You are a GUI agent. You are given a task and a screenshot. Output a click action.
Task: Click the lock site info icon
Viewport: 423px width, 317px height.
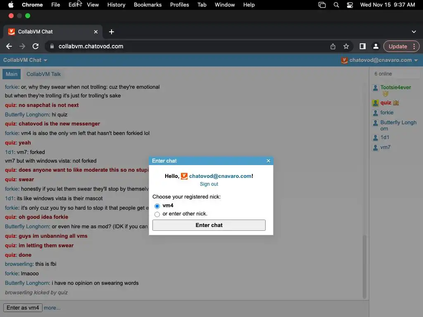pyautogui.click(x=52, y=46)
